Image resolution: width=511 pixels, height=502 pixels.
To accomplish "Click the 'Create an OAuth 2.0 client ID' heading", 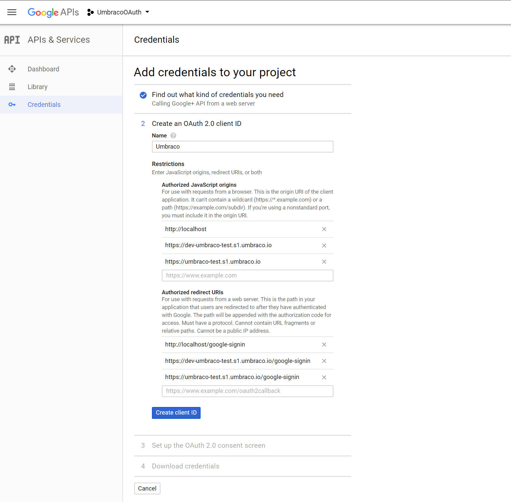I will click(x=197, y=124).
